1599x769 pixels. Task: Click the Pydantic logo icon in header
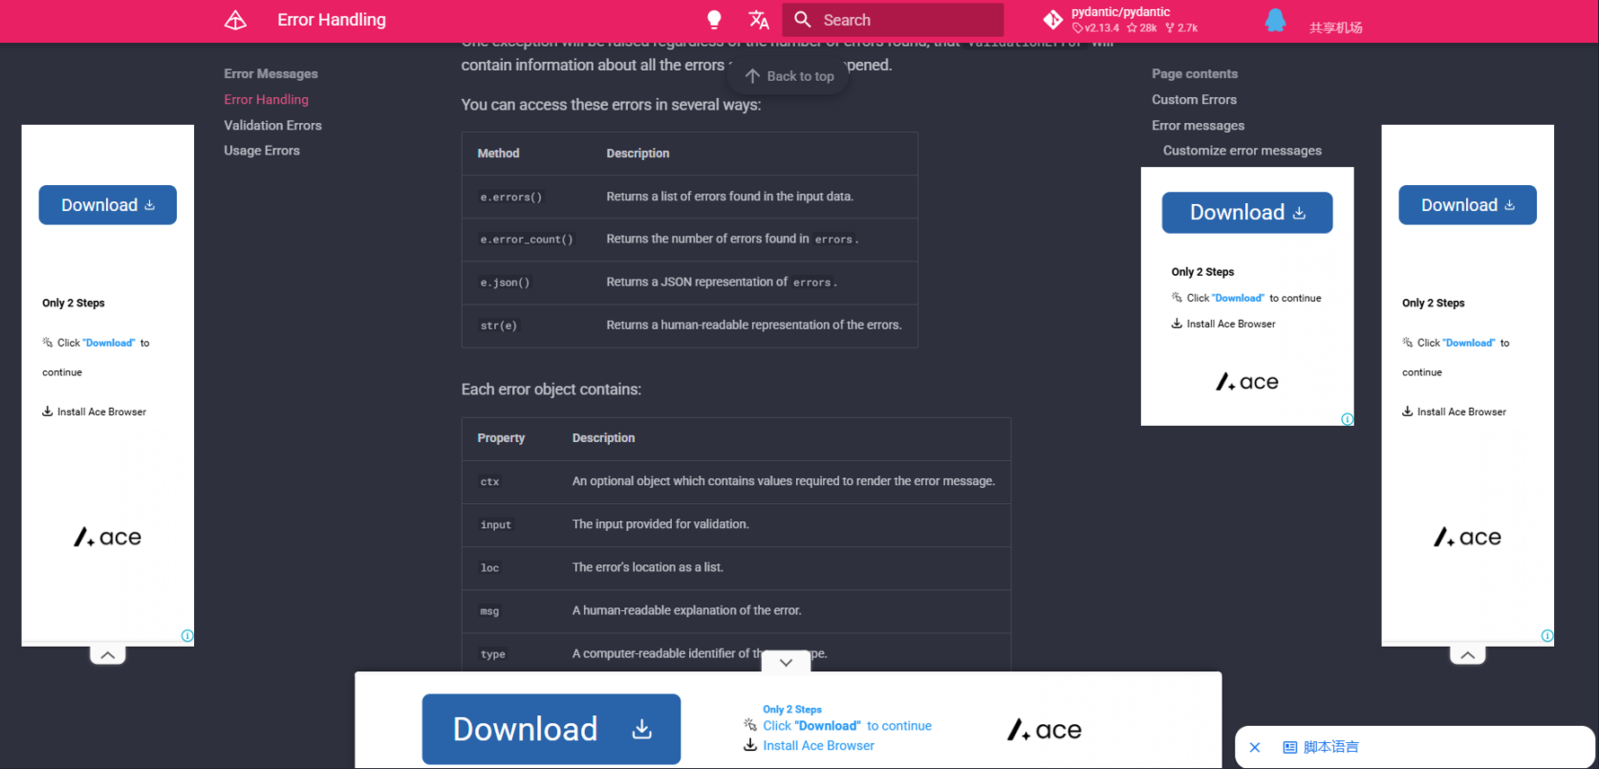point(235,20)
